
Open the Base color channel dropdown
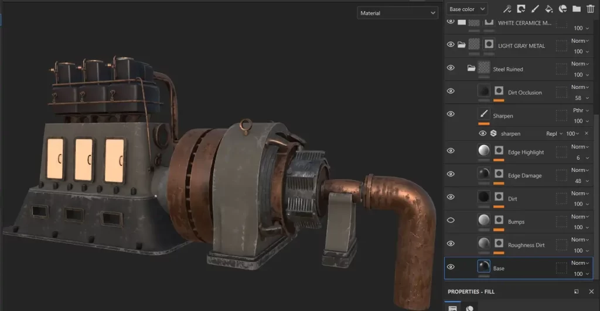[466, 9]
